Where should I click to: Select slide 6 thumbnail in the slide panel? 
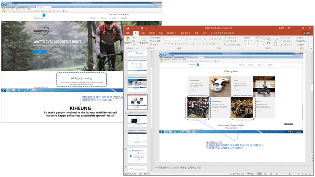(137, 120)
